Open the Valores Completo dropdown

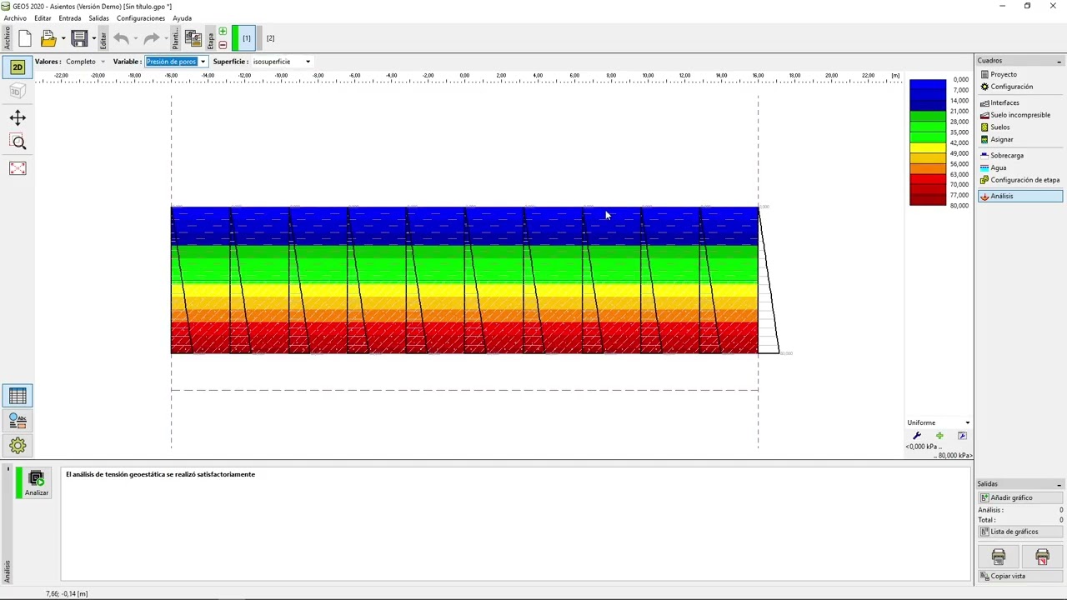[x=86, y=62]
